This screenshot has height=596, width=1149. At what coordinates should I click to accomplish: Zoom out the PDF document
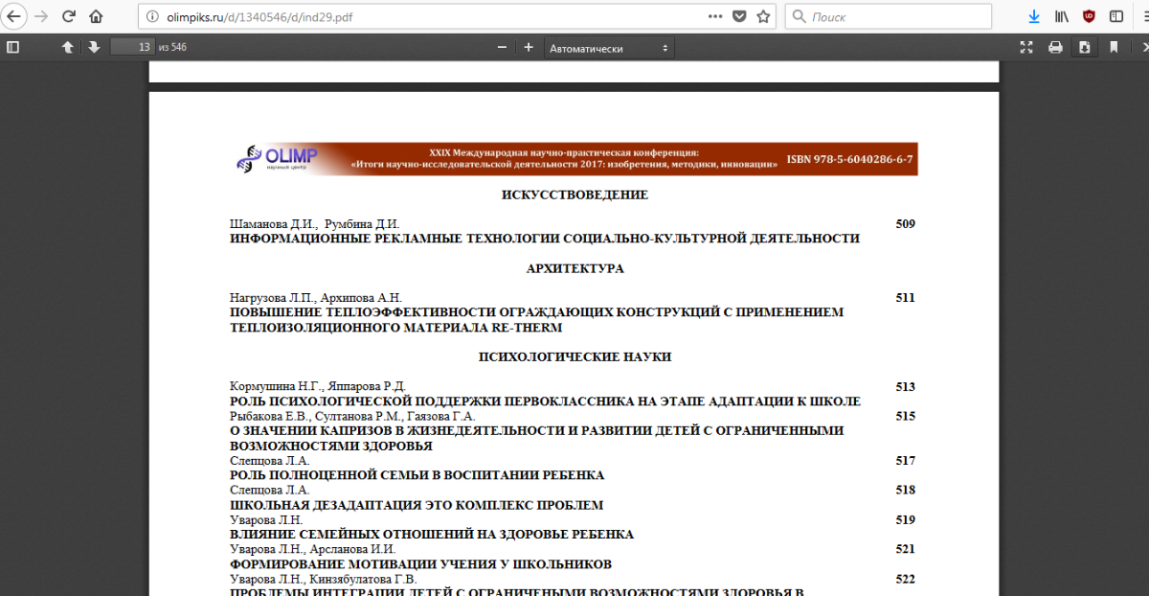502,47
